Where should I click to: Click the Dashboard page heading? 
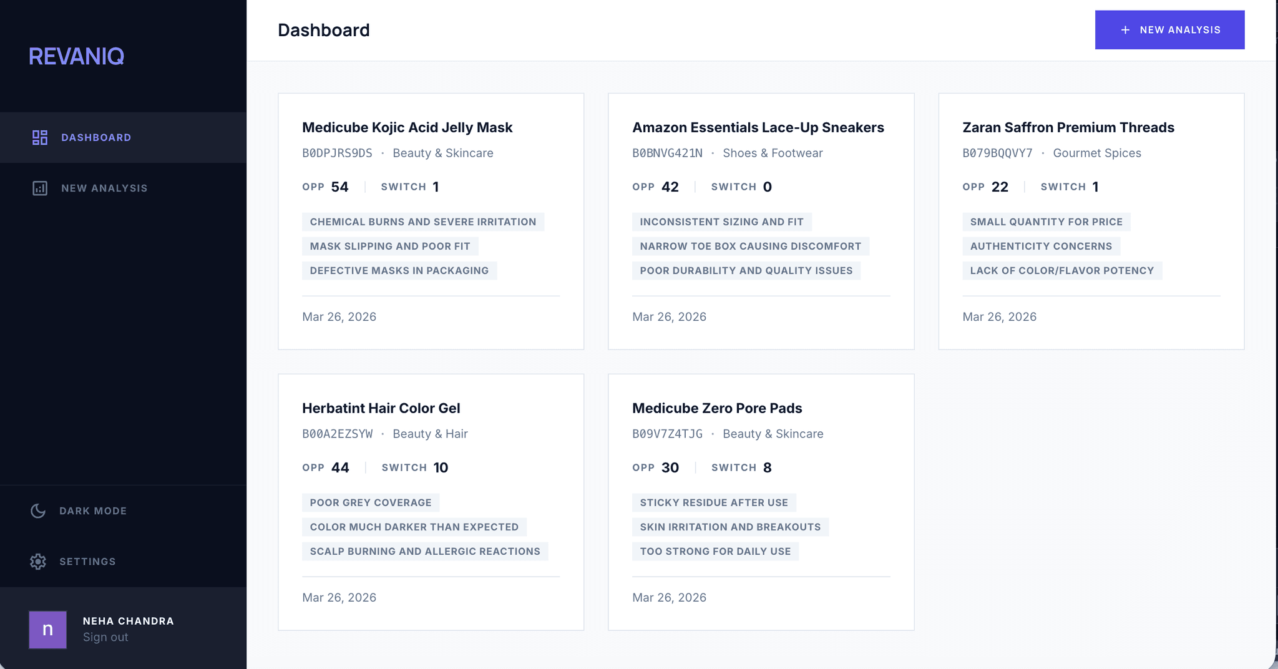[x=324, y=30]
